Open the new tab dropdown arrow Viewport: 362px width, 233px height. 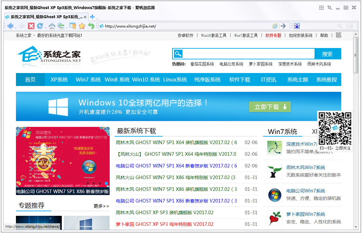[97, 18]
